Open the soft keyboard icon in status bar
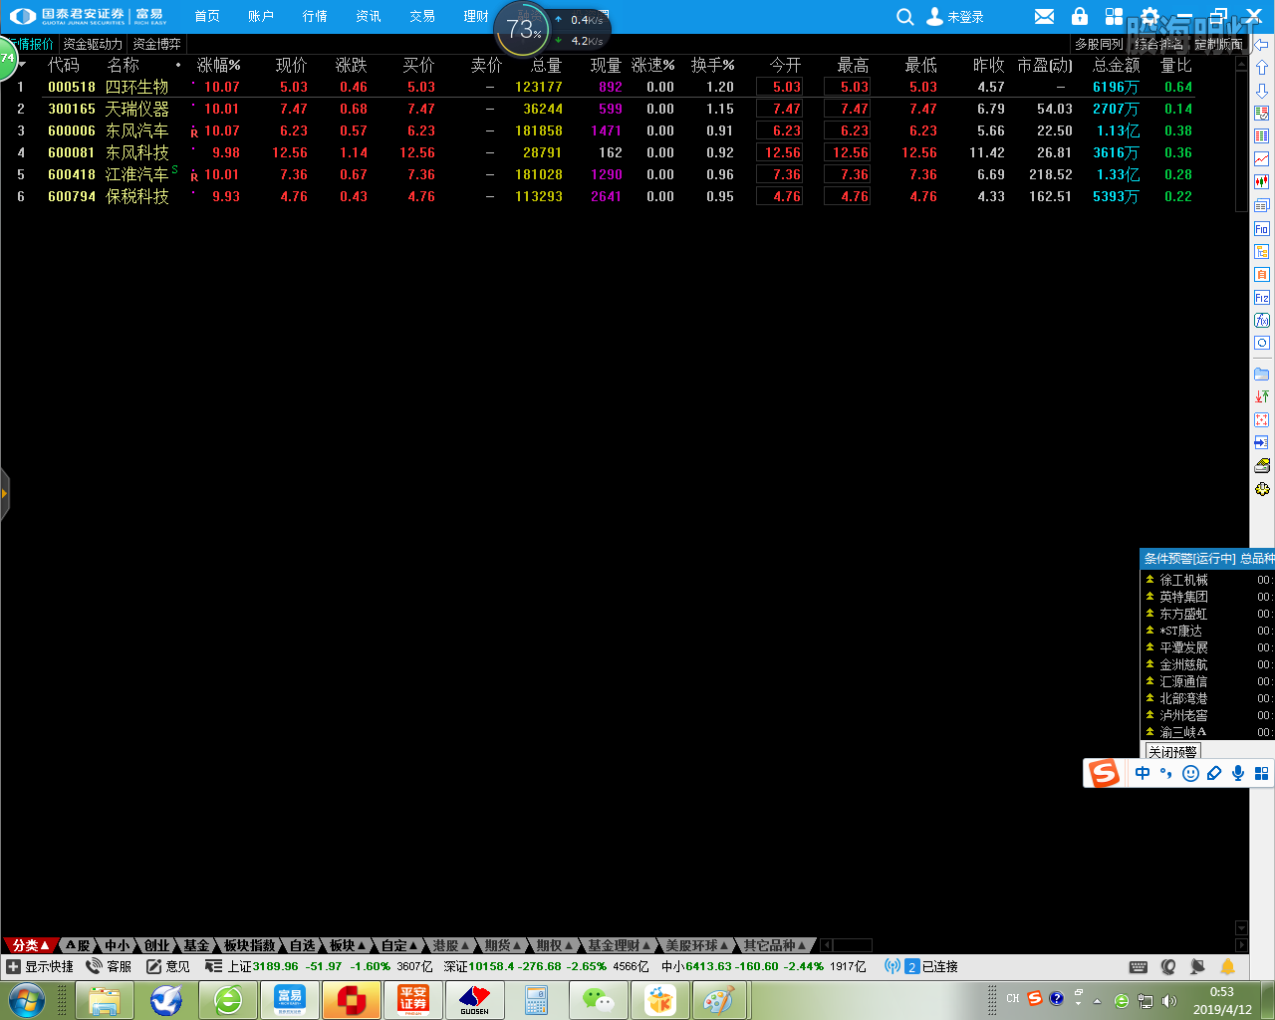Screen dimensions: 1275x1020 pyautogui.click(x=1139, y=967)
